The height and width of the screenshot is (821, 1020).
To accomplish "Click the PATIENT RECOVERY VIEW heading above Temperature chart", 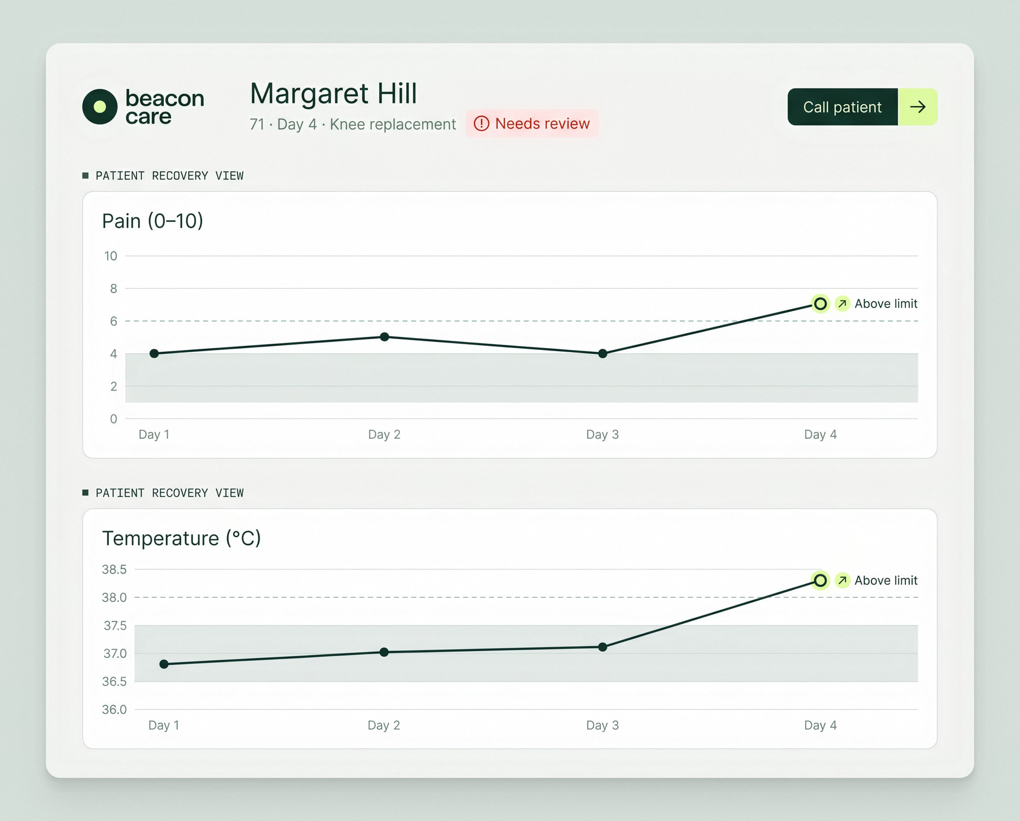I will click(x=169, y=493).
